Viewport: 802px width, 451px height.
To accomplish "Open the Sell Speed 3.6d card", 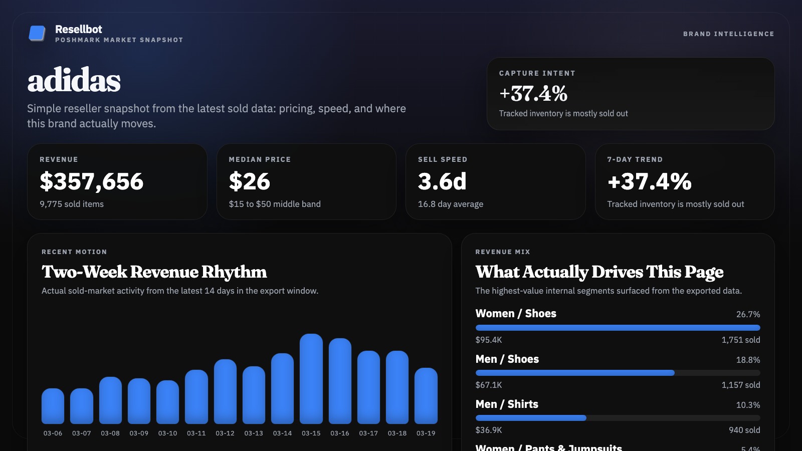I will tap(495, 181).
